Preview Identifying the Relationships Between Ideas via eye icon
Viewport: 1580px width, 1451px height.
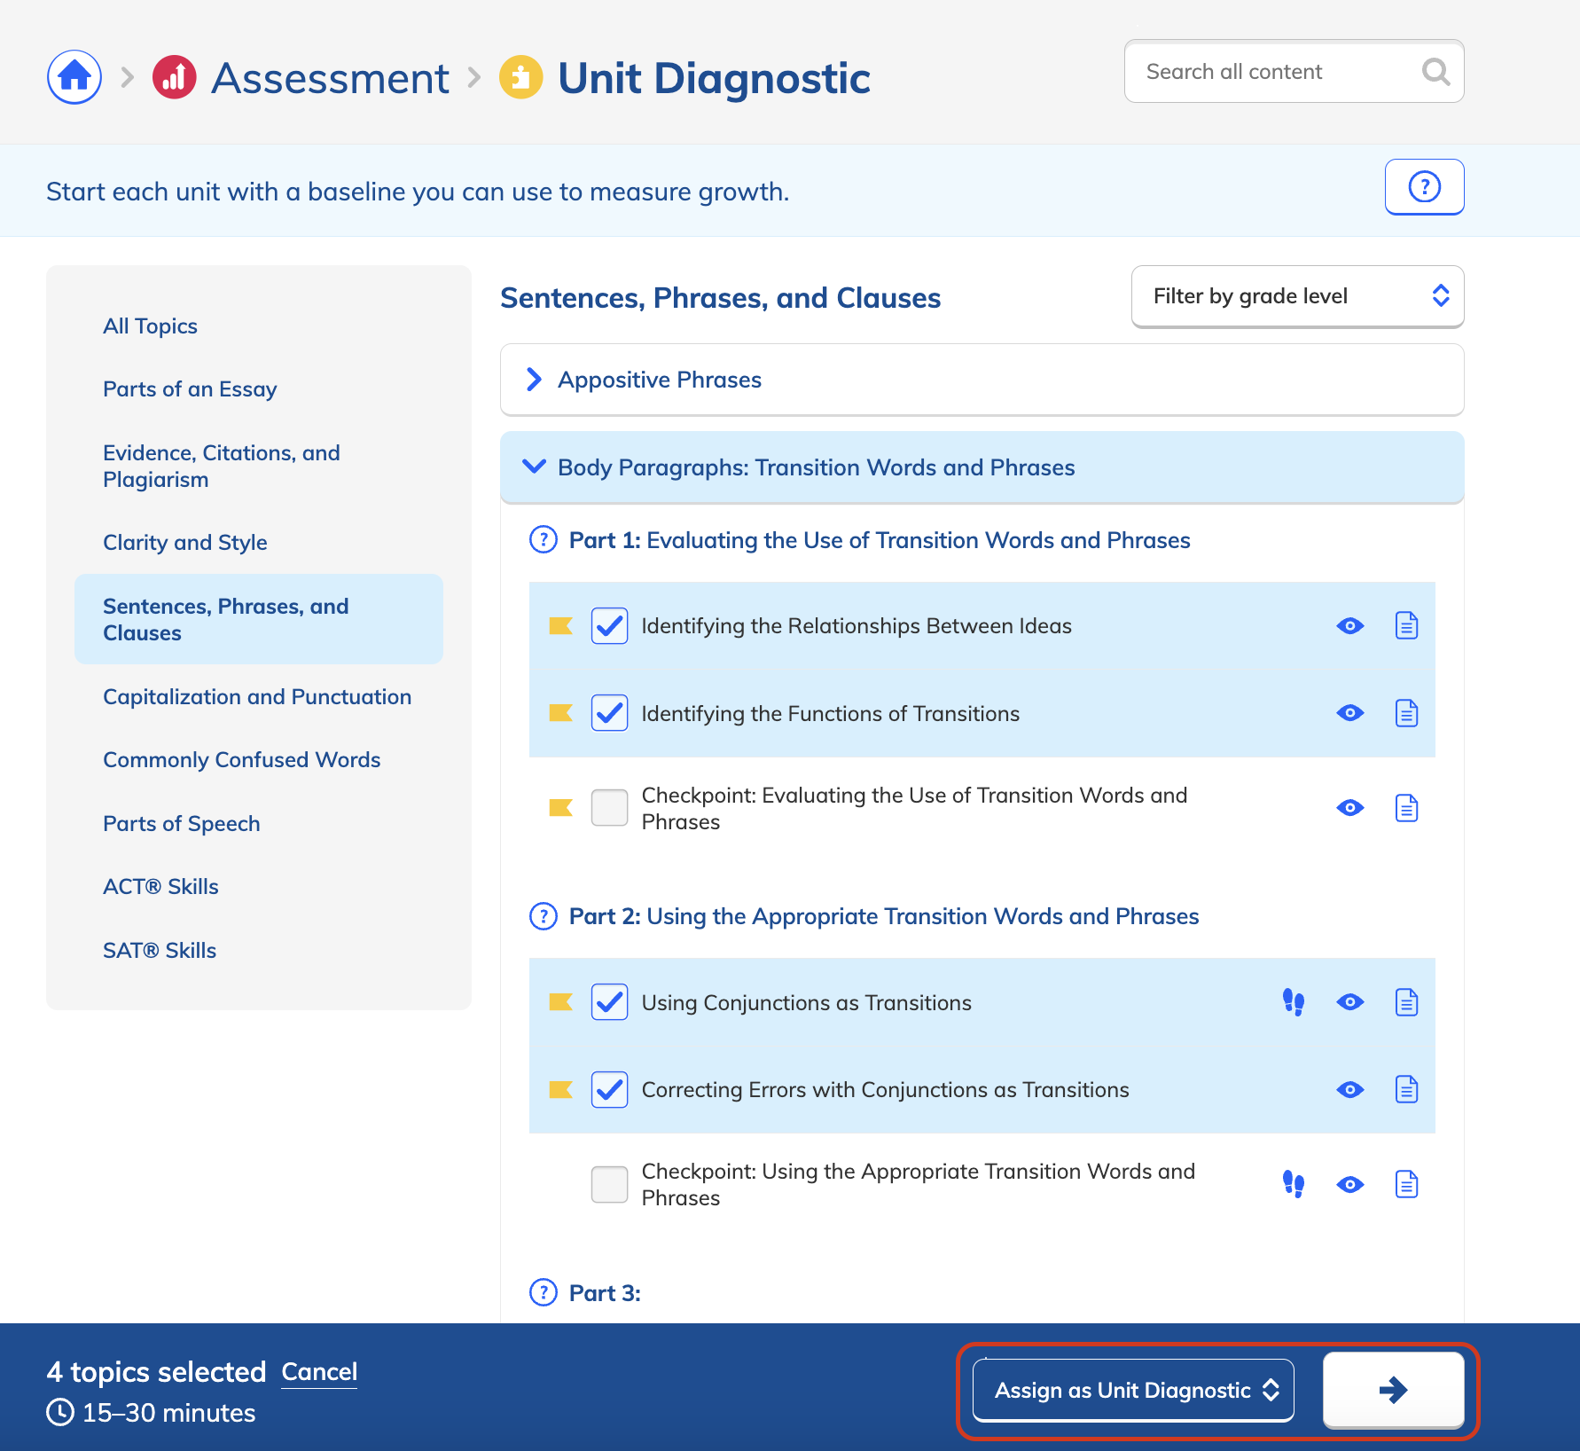pos(1350,626)
